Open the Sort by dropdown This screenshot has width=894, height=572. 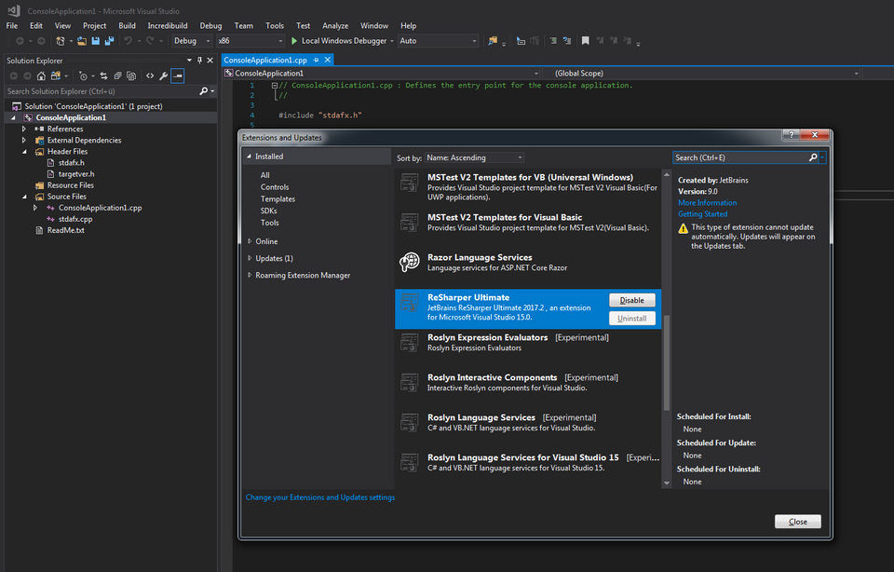click(x=474, y=157)
